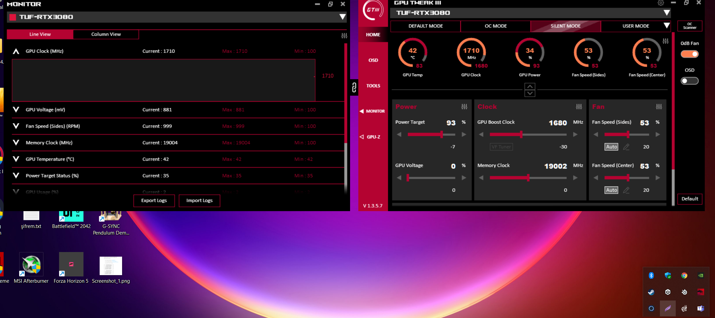Open Microsoft Teams tray icon
Screen dimensions: 715x318
pos(700,308)
